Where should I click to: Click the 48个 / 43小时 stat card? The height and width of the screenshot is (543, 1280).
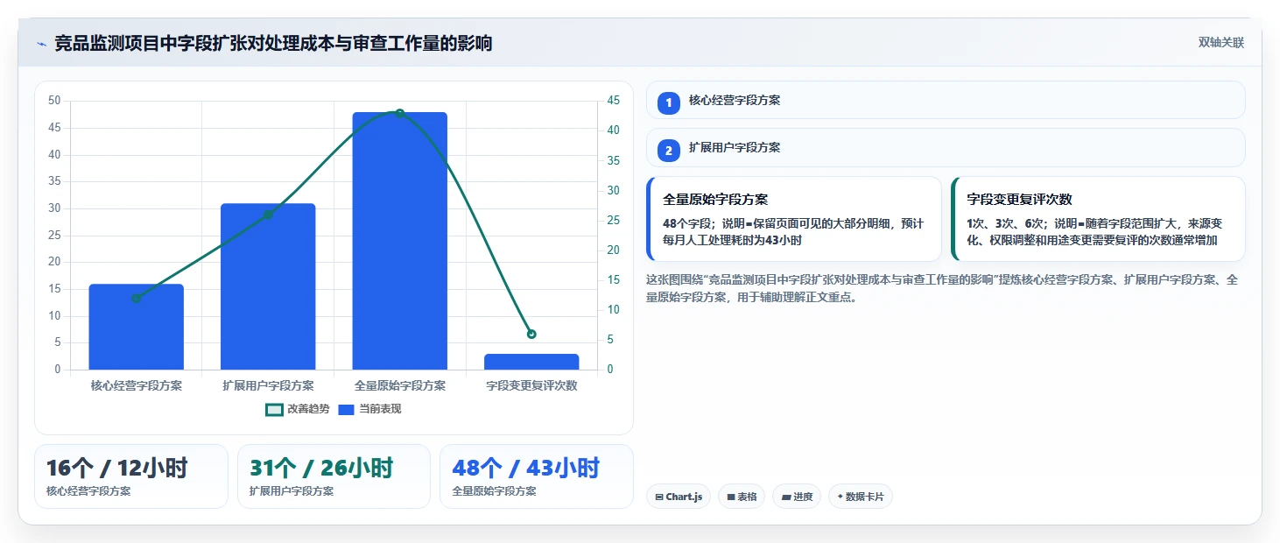pyautogui.click(x=536, y=476)
